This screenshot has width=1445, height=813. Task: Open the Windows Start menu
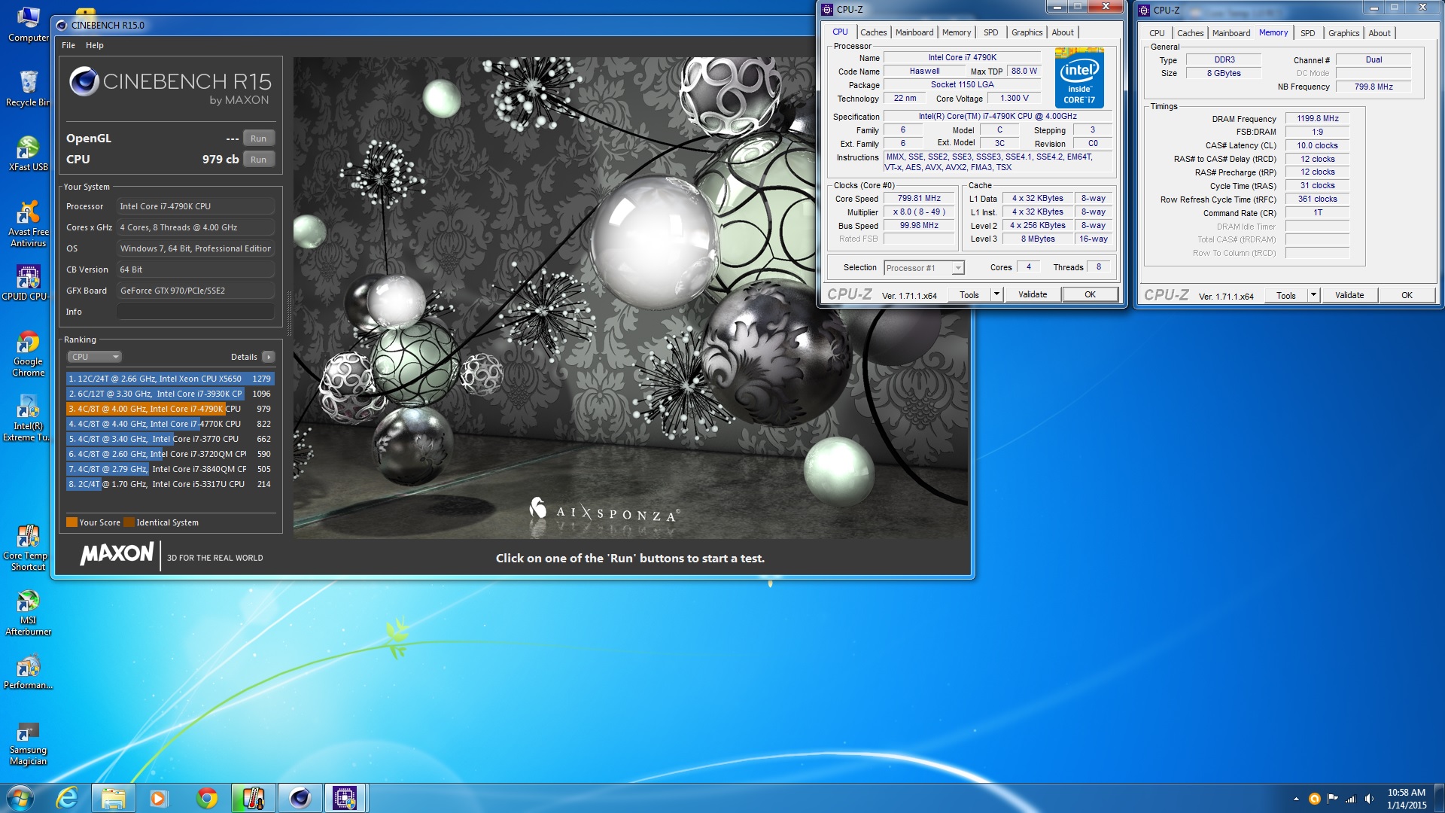20,798
